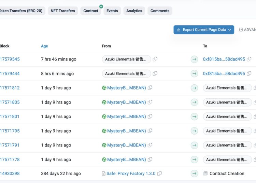Show the Comments tab
This screenshot has width=256, height=183.
(x=160, y=11)
